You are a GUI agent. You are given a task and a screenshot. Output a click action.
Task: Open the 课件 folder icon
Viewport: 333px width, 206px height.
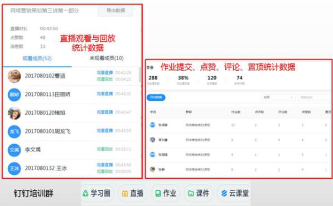coord(191,193)
